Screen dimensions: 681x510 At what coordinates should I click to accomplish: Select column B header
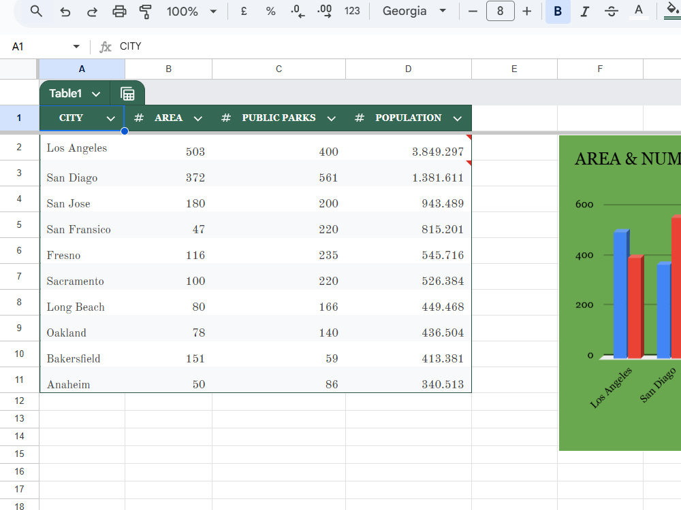click(168, 69)
